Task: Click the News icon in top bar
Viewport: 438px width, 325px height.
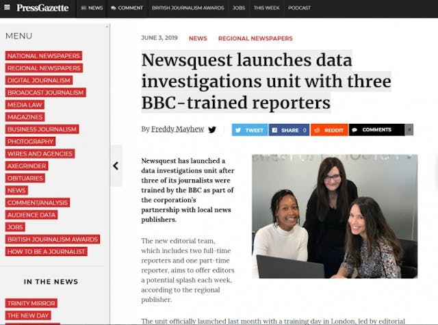Action: [84, 8]
